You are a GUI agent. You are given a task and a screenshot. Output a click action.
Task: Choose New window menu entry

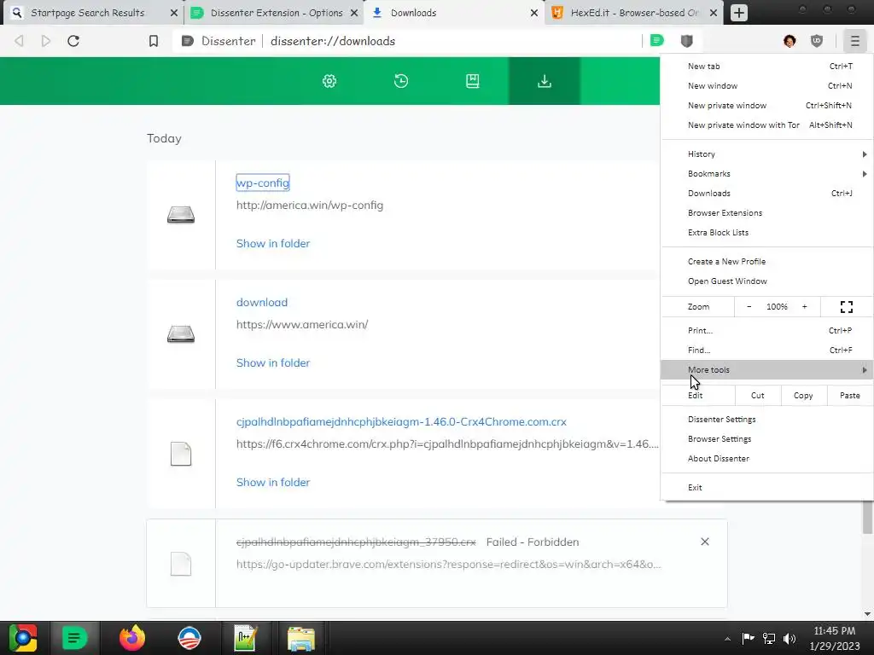tap(767, 86)
